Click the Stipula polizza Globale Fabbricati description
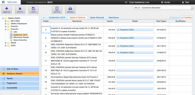The width and height of the screenshot is (195, 95). click(x=76, y=38)
